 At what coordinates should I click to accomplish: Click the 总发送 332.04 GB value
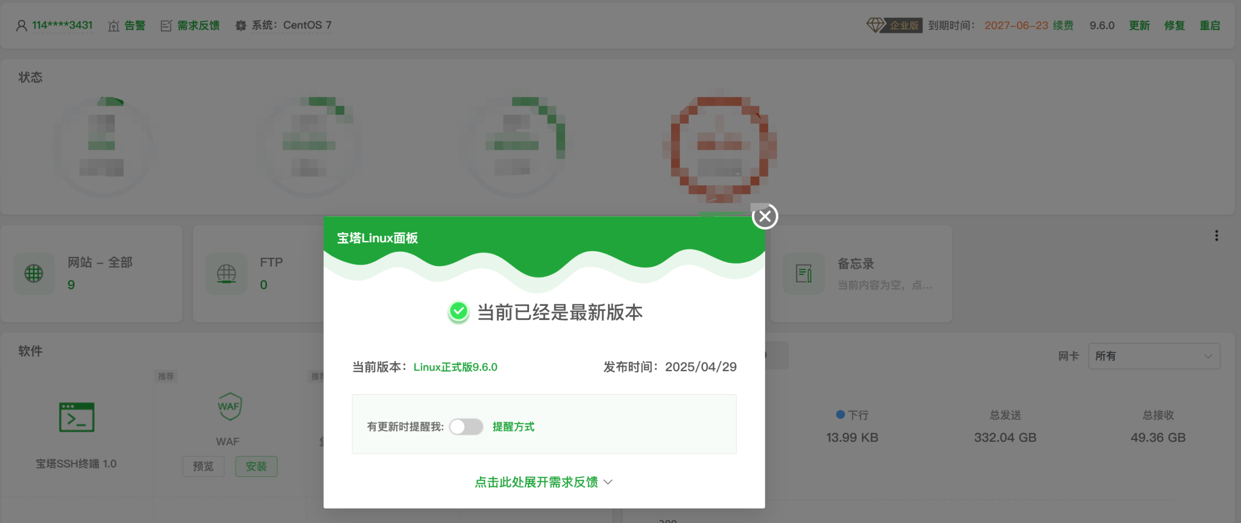point(1005,438)
